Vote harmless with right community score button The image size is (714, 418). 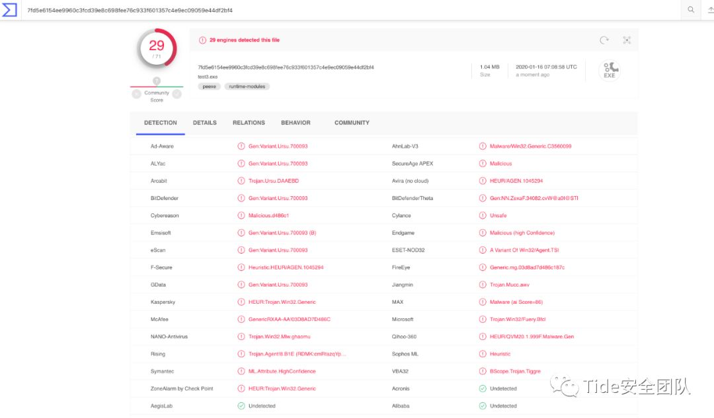coord(177,94)
